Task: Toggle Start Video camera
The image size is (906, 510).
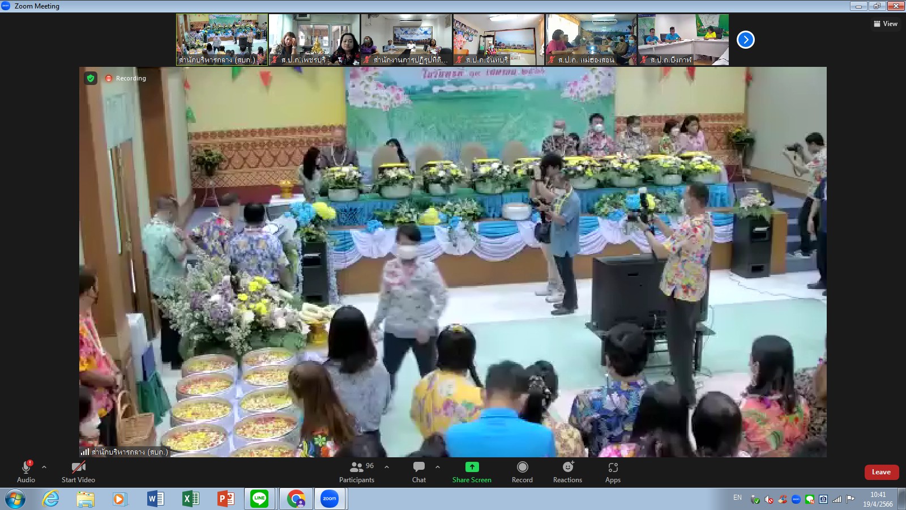Action: 78,471
